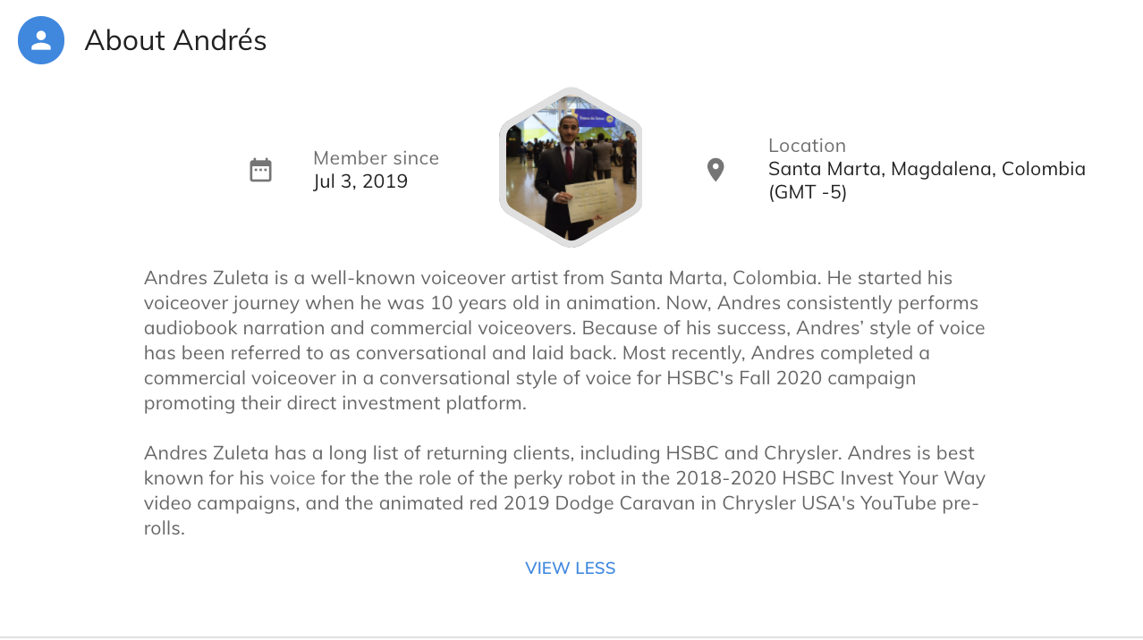The height and width of the screenshot is (640, 1143).
Task: Click the line starting "voiceover journey when he was"
Action: [561, 303]
